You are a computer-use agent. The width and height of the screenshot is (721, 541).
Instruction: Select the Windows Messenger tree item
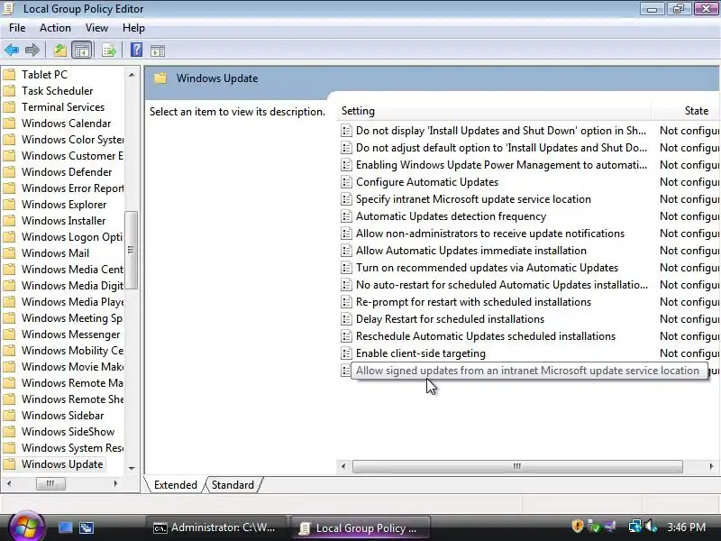tap(71, 335)
